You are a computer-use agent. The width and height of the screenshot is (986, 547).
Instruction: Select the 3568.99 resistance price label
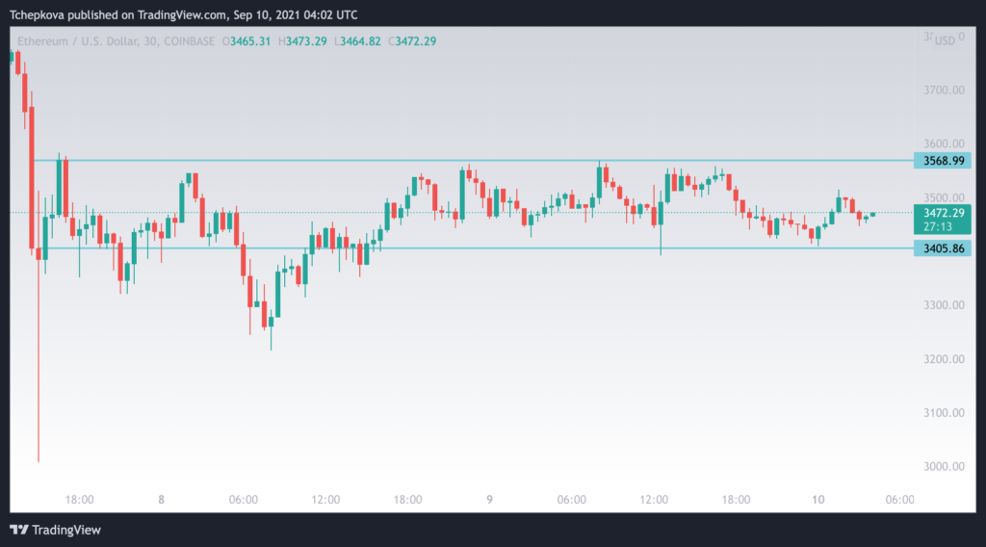943,161
